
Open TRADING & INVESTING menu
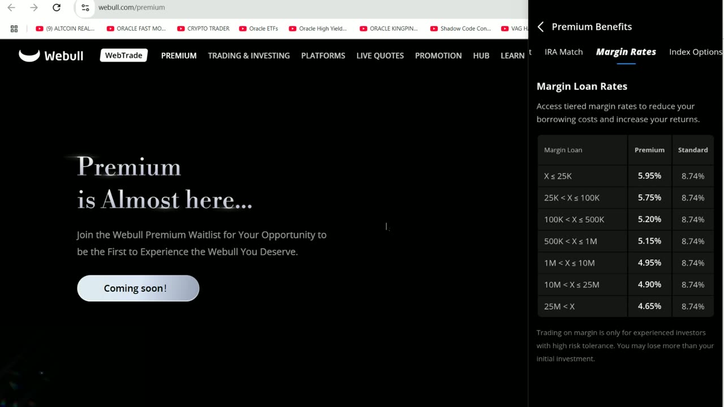(x=249, y=55)
